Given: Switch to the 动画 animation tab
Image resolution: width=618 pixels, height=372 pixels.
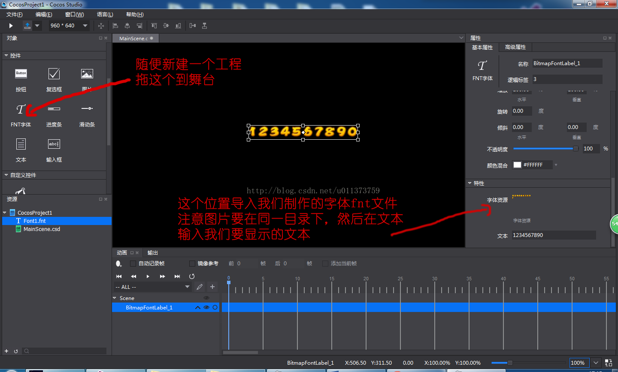Looking at the screenshot, I should point(122,253).
